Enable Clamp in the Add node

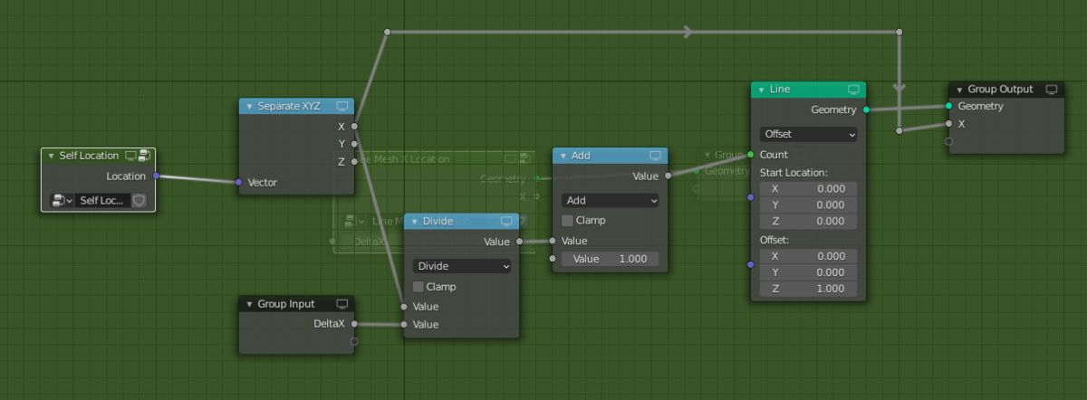(567, 221)
